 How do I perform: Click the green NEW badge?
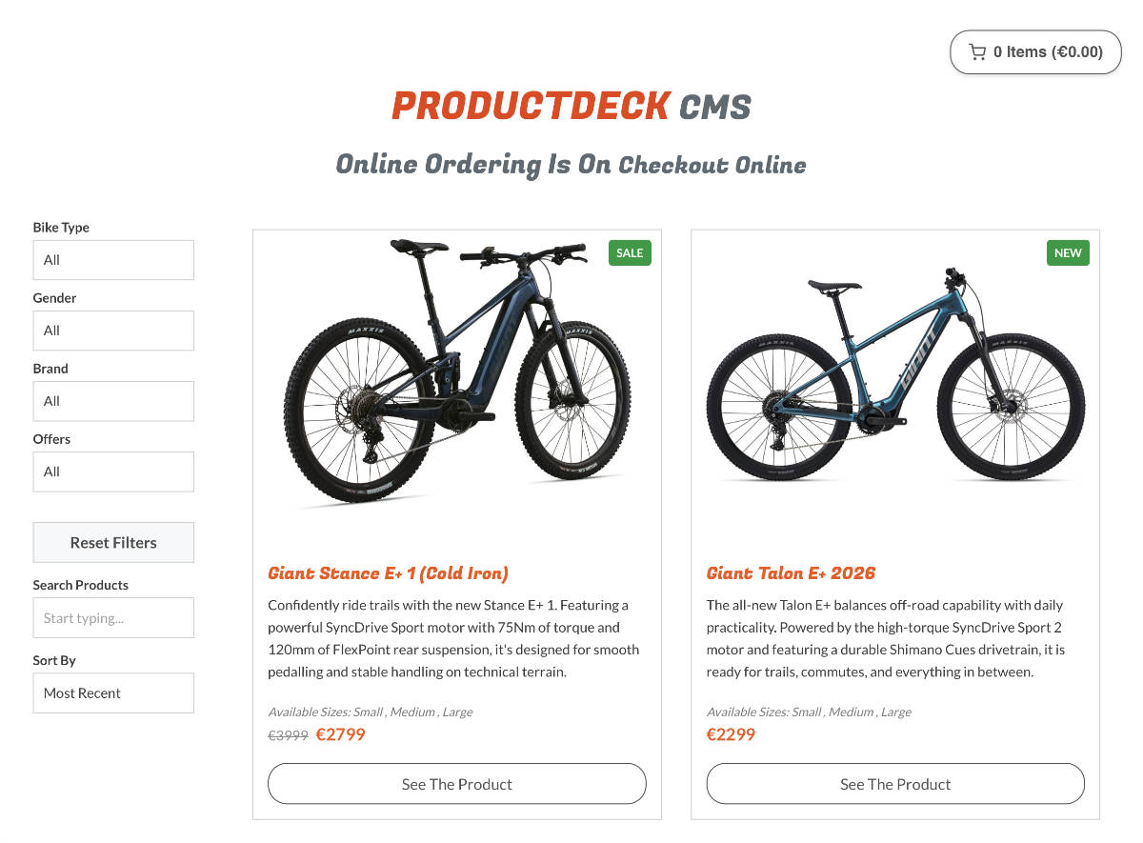[x=1068, y=252]
